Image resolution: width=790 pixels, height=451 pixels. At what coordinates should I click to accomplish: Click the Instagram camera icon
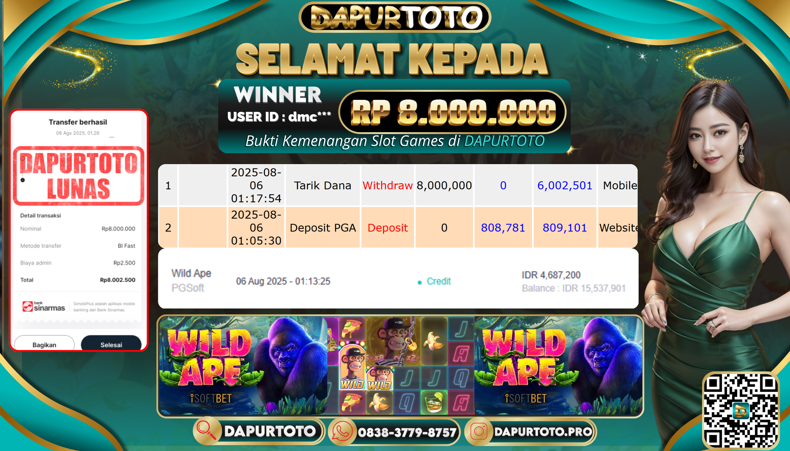pyautogui.click(x=479, y=431)
